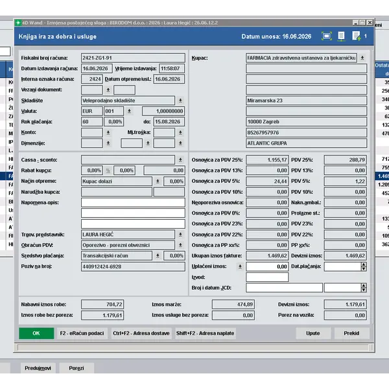
Task: Click the Vrijeme izdavanja field
Action: (x=172, y=69)
